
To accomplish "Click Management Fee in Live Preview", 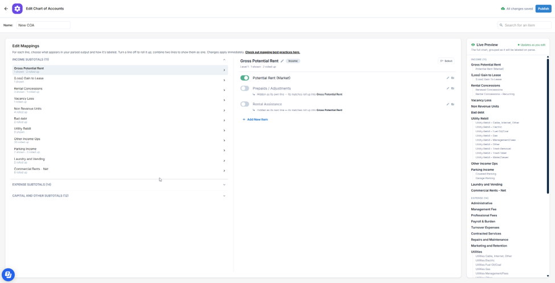I will (483, 210).
